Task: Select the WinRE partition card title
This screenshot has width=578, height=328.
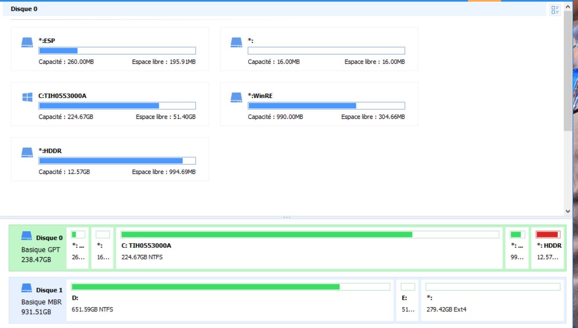Action: tap(261, 96)
